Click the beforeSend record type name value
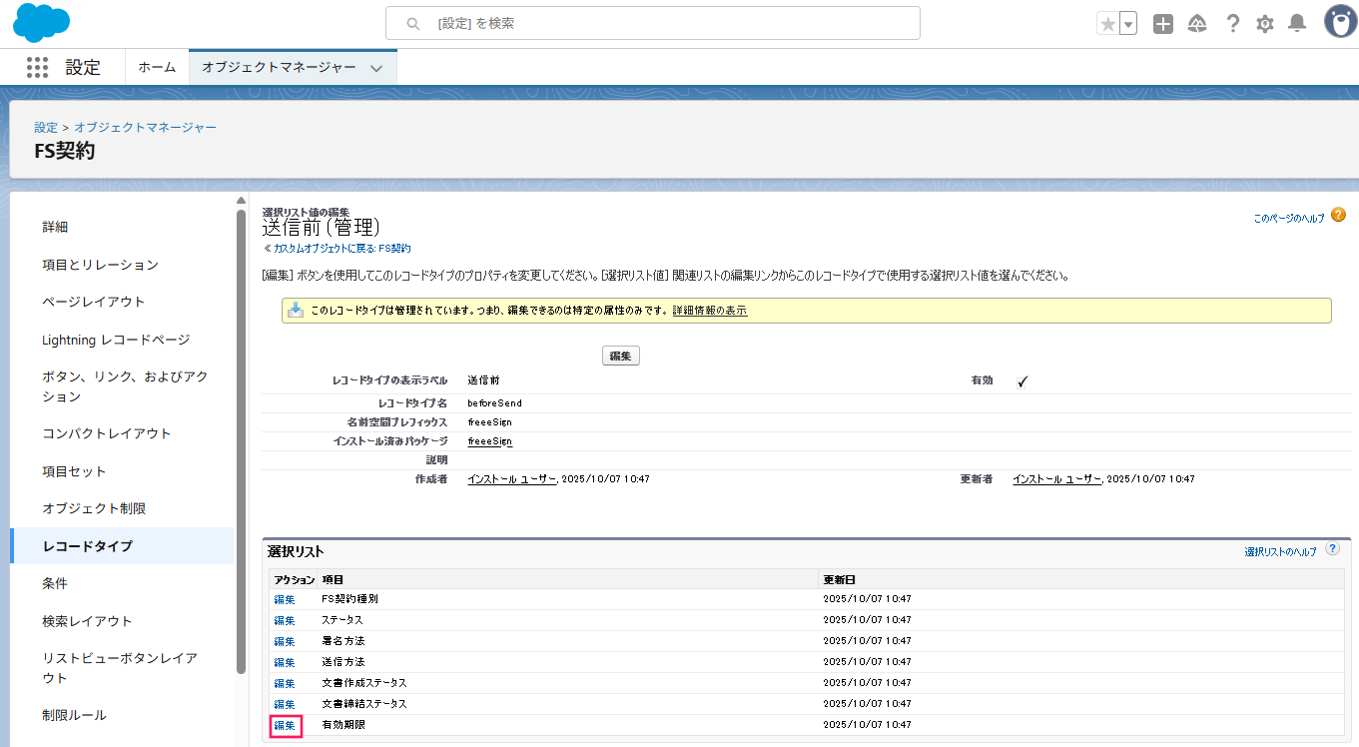Screen dimensions: 1359x747 (494, 403)
